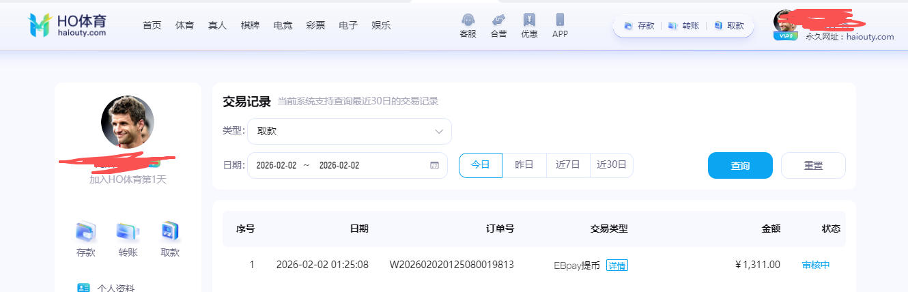Click the start date input field
908x292 pixels.
click(x=276, y=166)
